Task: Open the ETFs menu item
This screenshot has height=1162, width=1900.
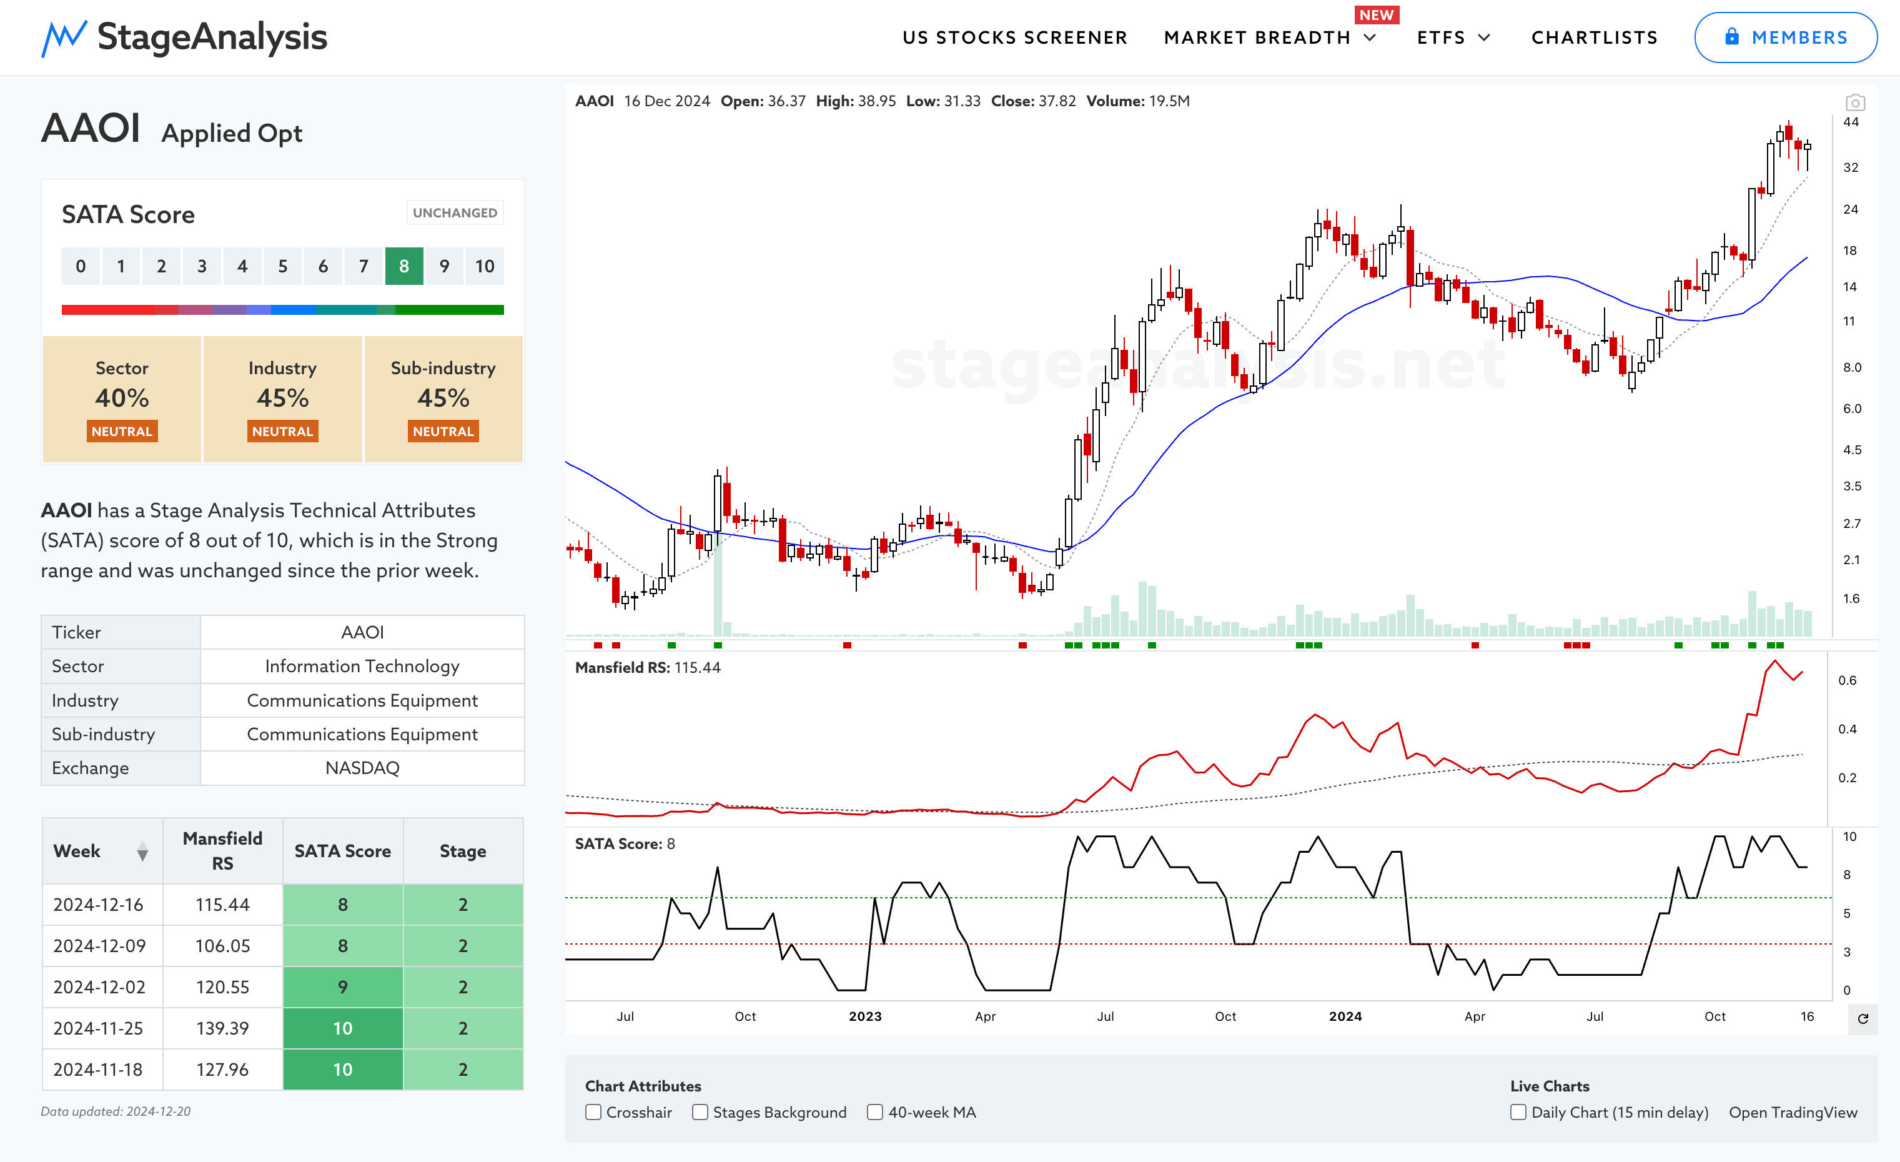Action: click(x=1440, y=37)
